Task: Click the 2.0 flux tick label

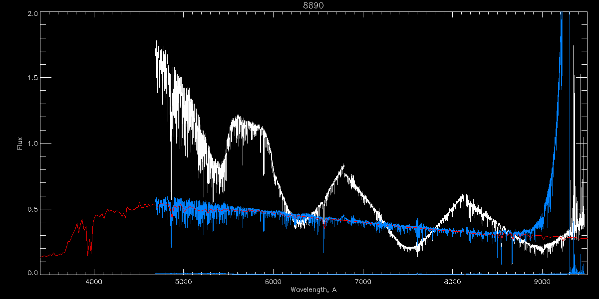Action: click(x=31, y=14)
